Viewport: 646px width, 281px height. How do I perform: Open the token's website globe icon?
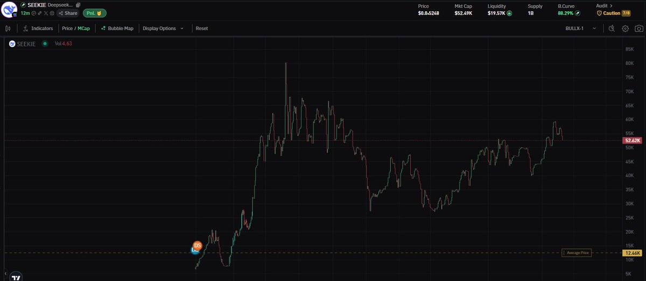click(x=52, y=13)
